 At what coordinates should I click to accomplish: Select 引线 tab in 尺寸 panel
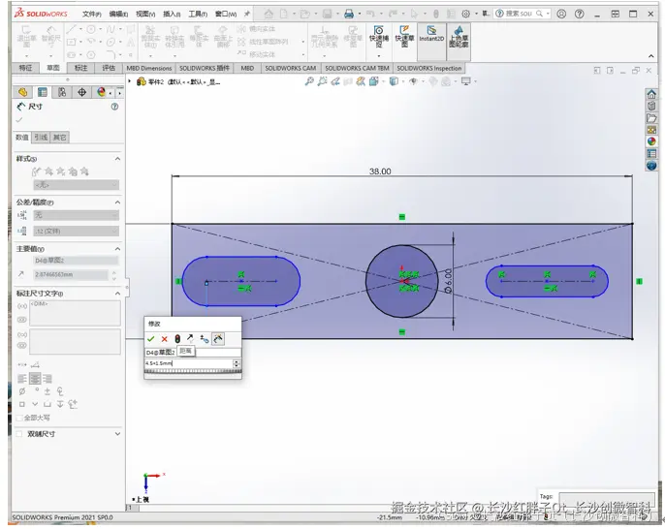41,138
